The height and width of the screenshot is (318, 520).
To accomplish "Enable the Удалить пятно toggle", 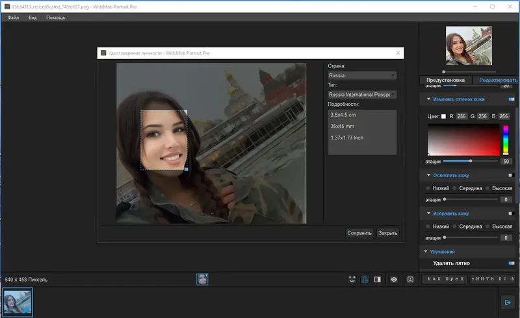I will 512,263.
